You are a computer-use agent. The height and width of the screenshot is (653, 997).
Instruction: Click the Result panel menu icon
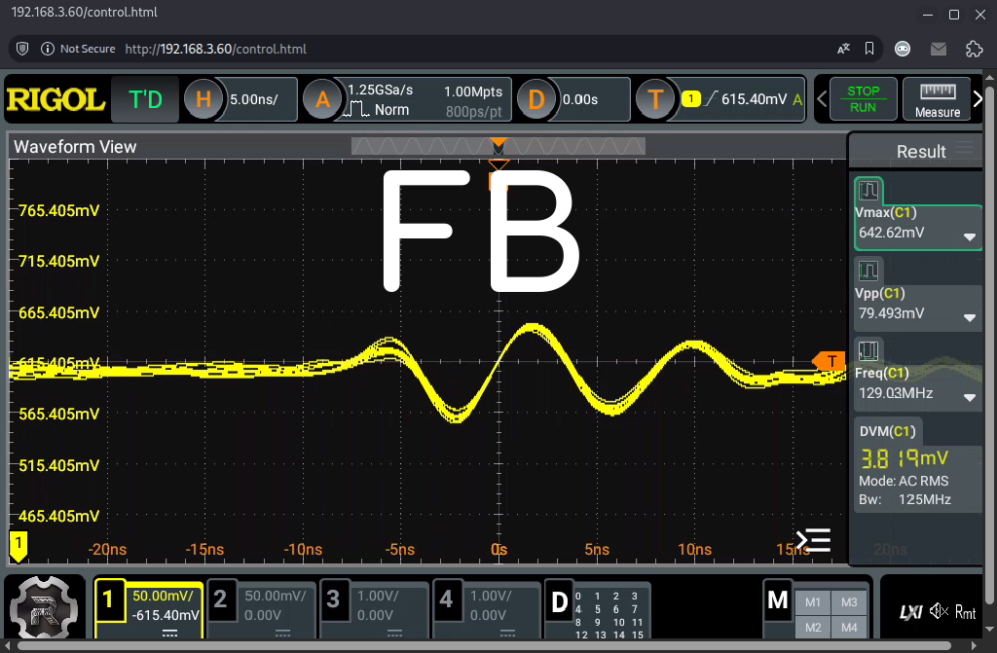point(965,148)
